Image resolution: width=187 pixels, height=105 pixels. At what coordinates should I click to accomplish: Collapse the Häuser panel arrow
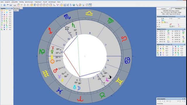pos(184,29)
